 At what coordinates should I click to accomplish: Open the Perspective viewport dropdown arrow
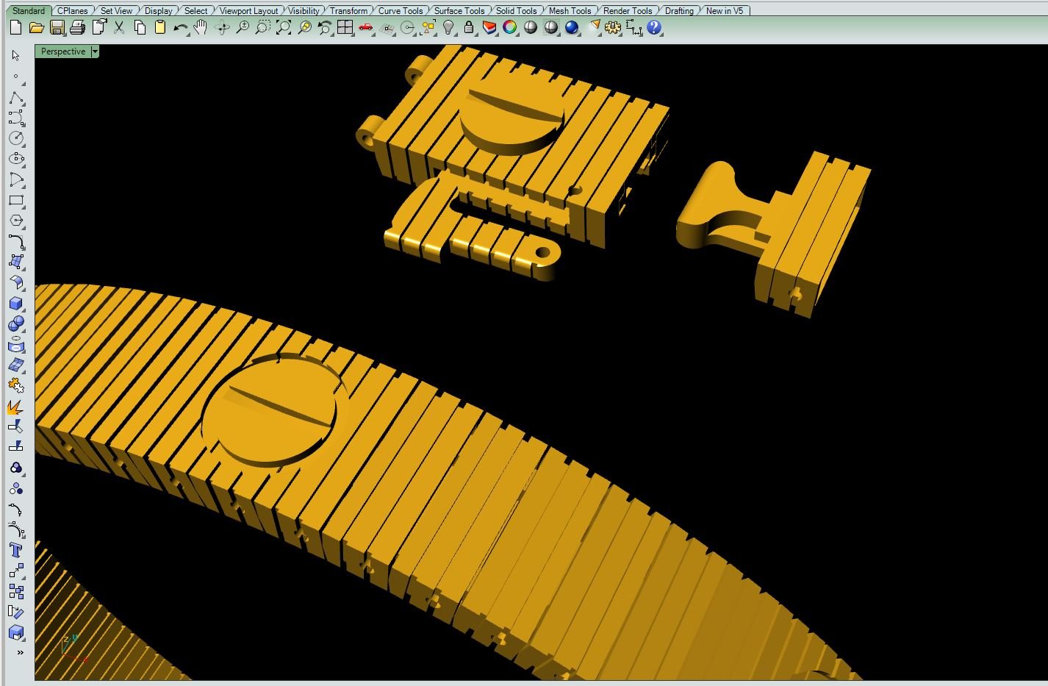tap(95, 51)
